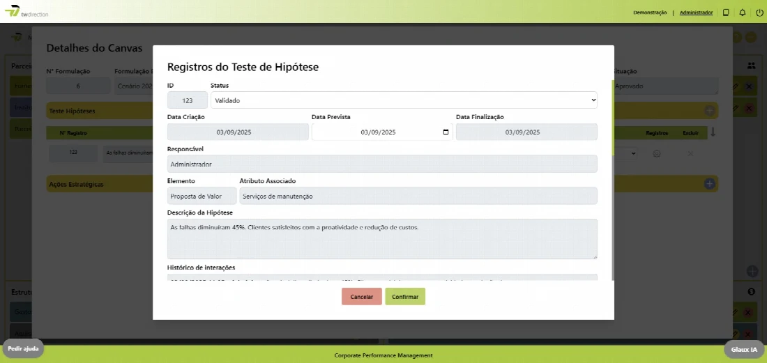Click the Data Criação date field
The width and height of the screenshot is (767, 363).
(x=238, y=132)
